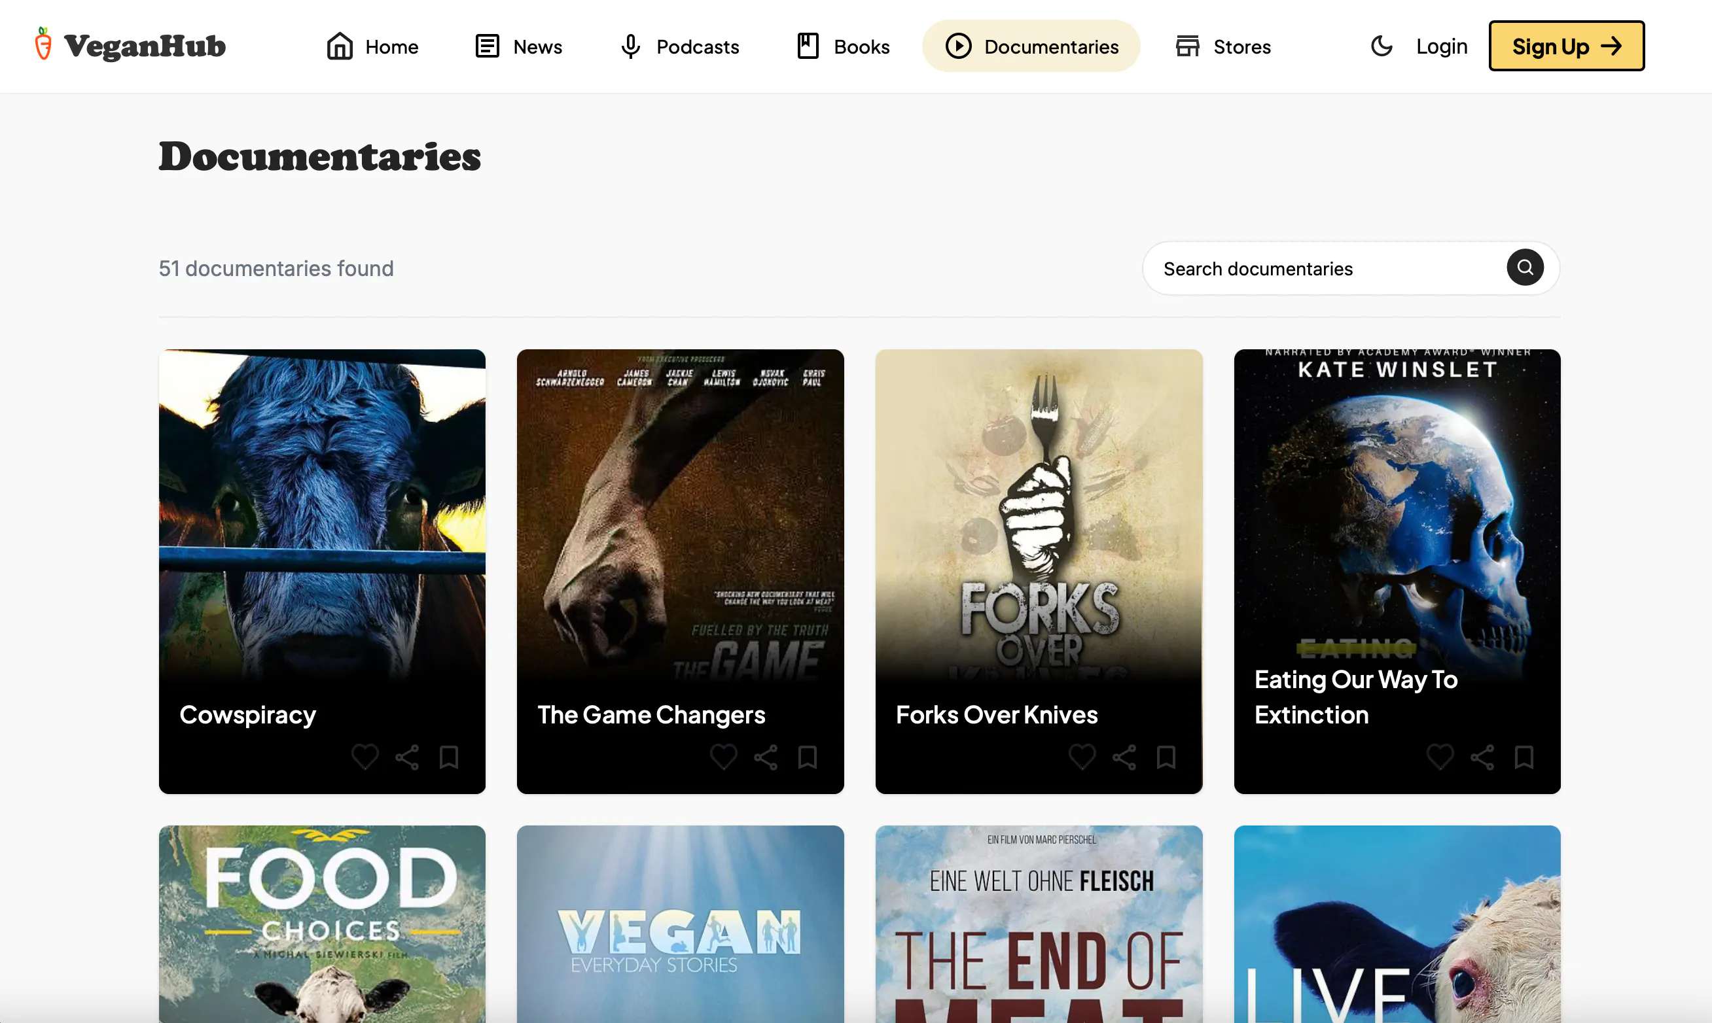Bookmark the Forks Over Knives documentary
This screenshot has height=1023, width=1712.
[x=1166, y=757]
